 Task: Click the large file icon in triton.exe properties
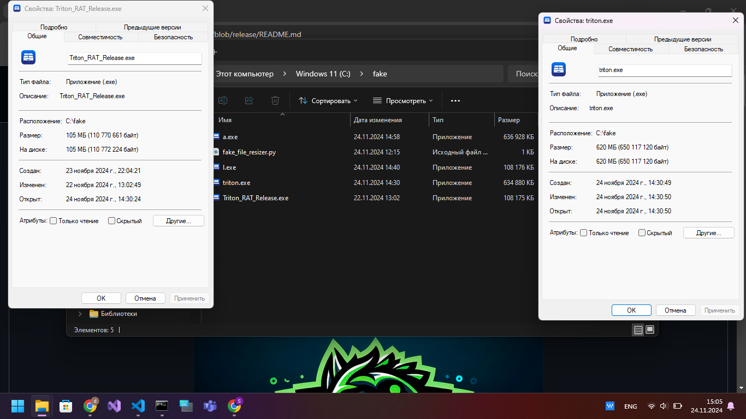click(559, 69)
